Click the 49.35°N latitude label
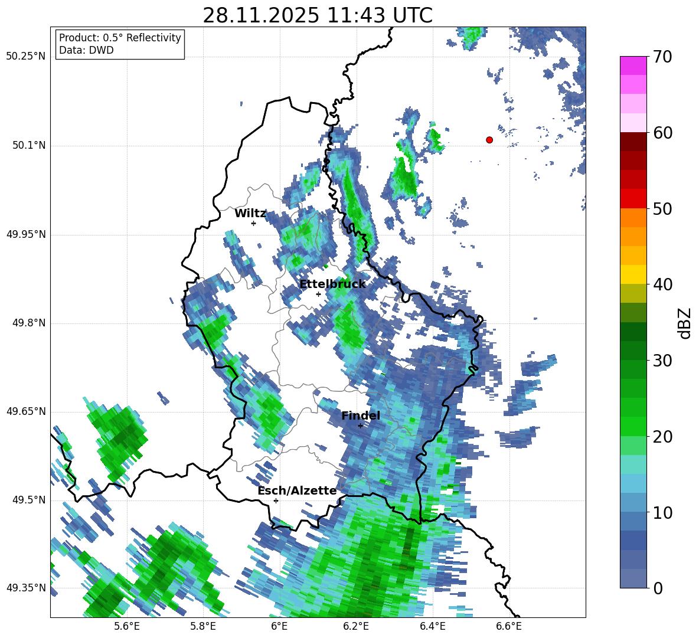This screenshot has height=638, width=699. point(26,588)
